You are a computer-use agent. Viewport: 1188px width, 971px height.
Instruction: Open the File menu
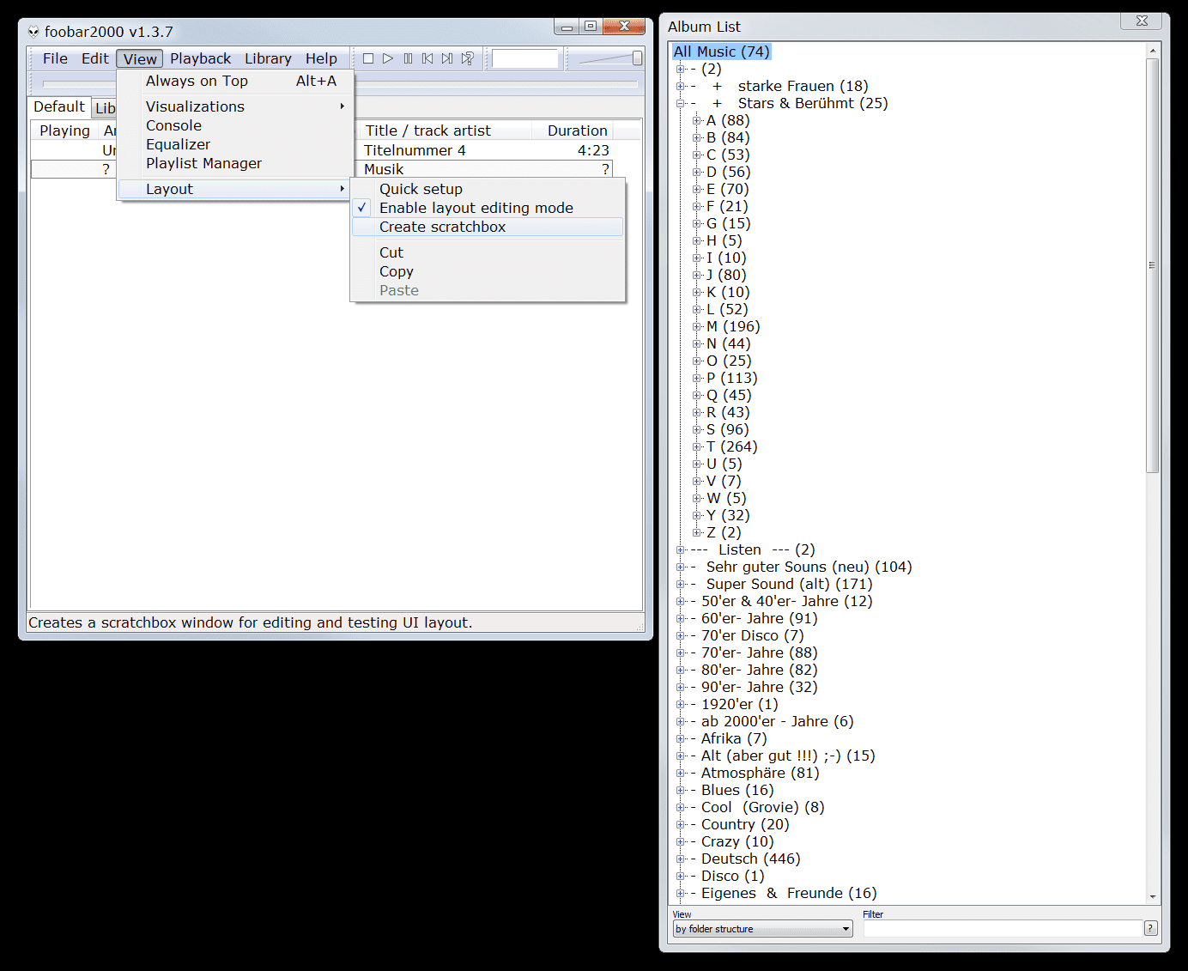click(55, 58)
